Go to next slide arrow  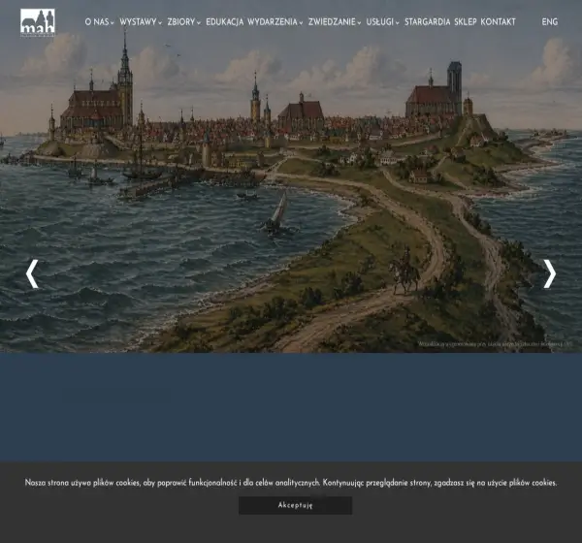[x=550, y=273]
